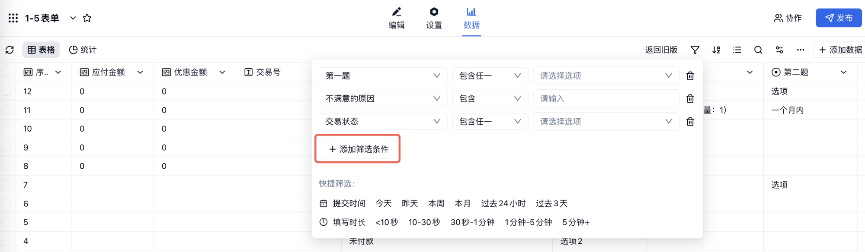The height and width of the screenshot is (252, 865).
Task: Tick the checkbox for row 9
Action: point(6,148)
